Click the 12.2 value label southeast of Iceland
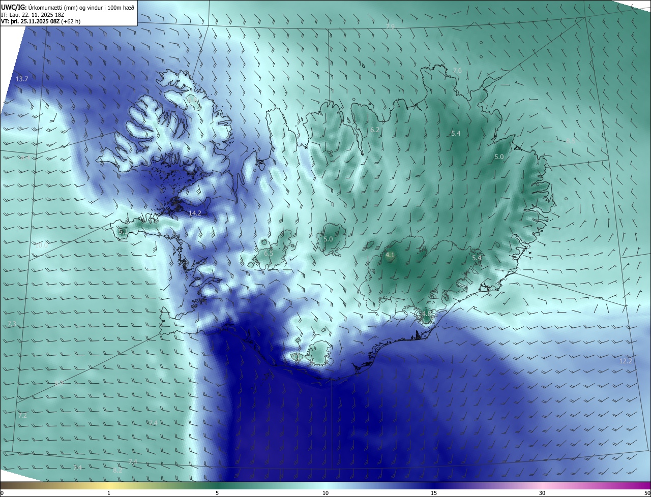 point(626,361)
